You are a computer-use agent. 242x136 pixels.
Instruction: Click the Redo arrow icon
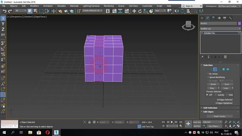tap(10, 11)
